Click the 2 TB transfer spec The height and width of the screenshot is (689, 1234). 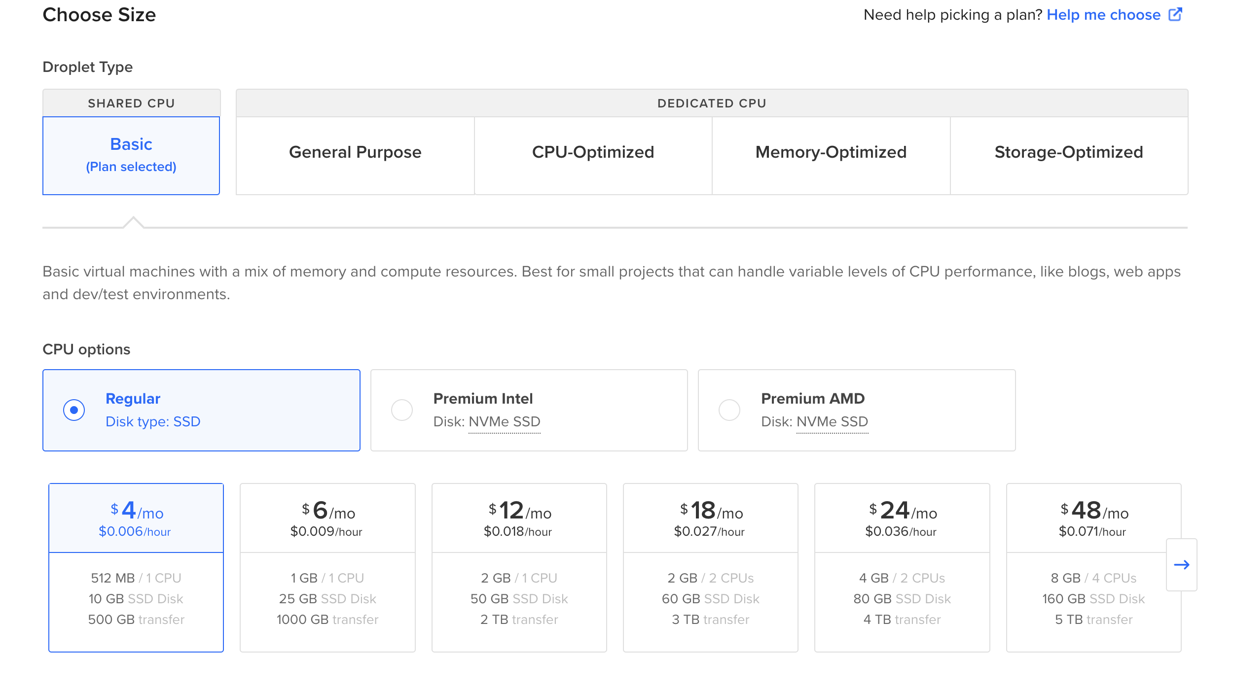519,620
